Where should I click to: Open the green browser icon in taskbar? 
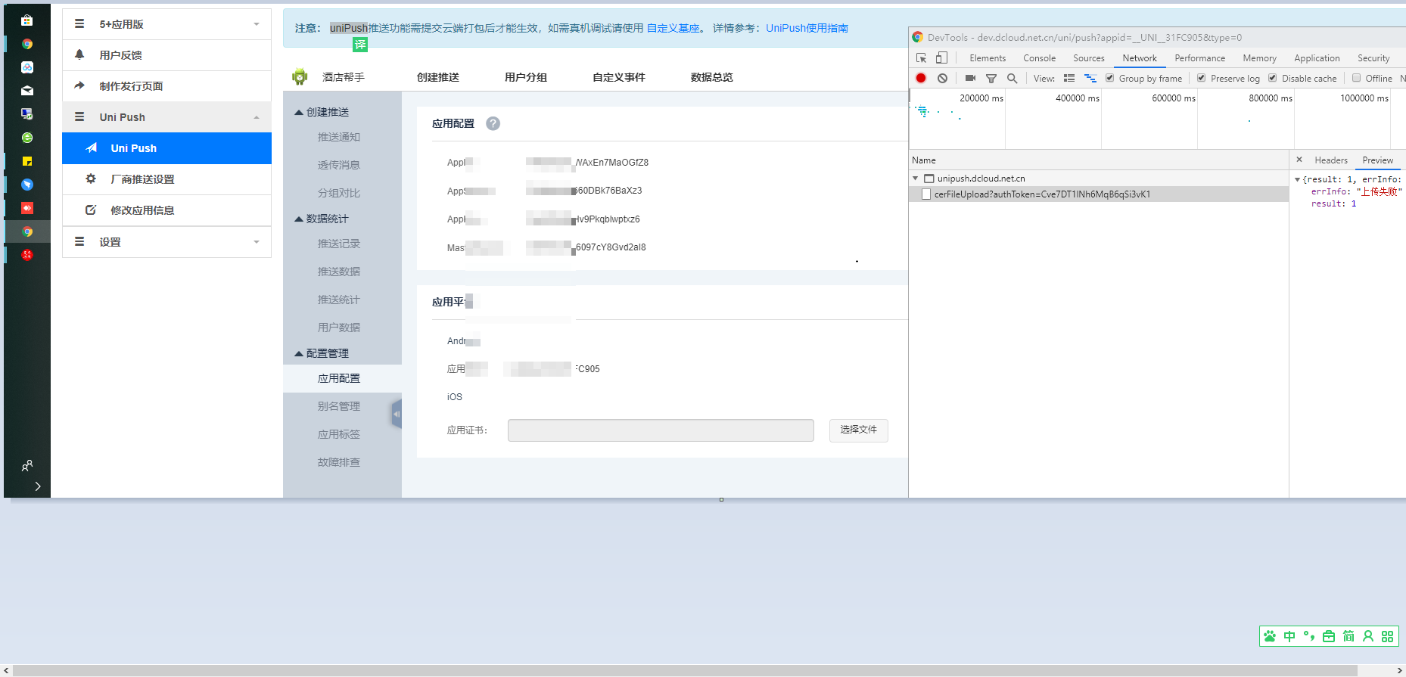[27, 138]
